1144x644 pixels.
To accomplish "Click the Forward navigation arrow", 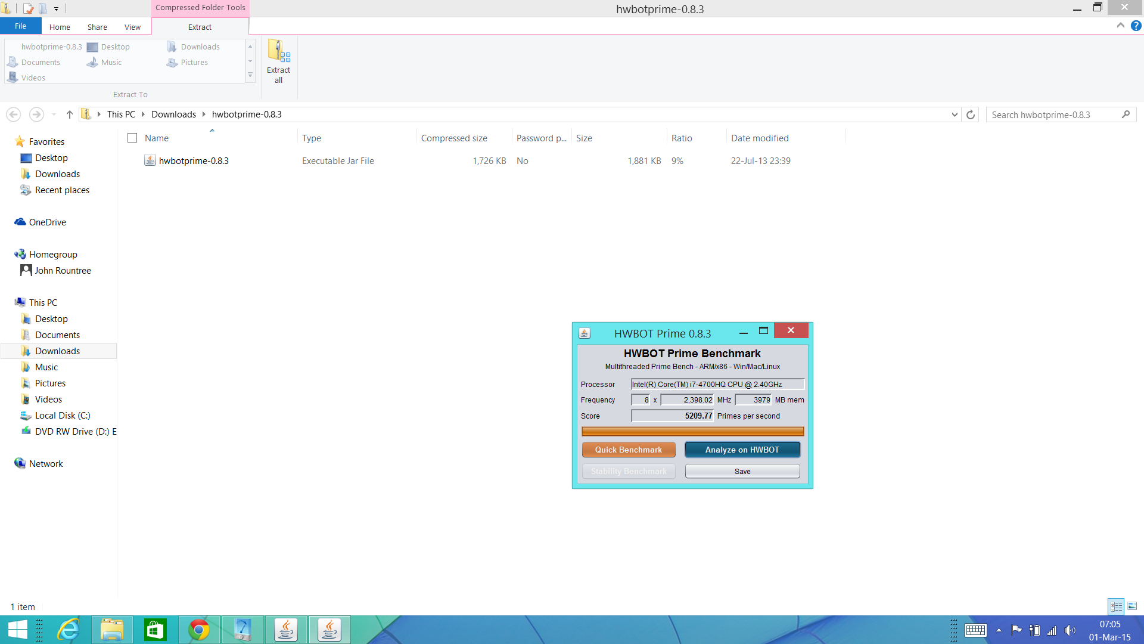I will (x=36, y=114).
